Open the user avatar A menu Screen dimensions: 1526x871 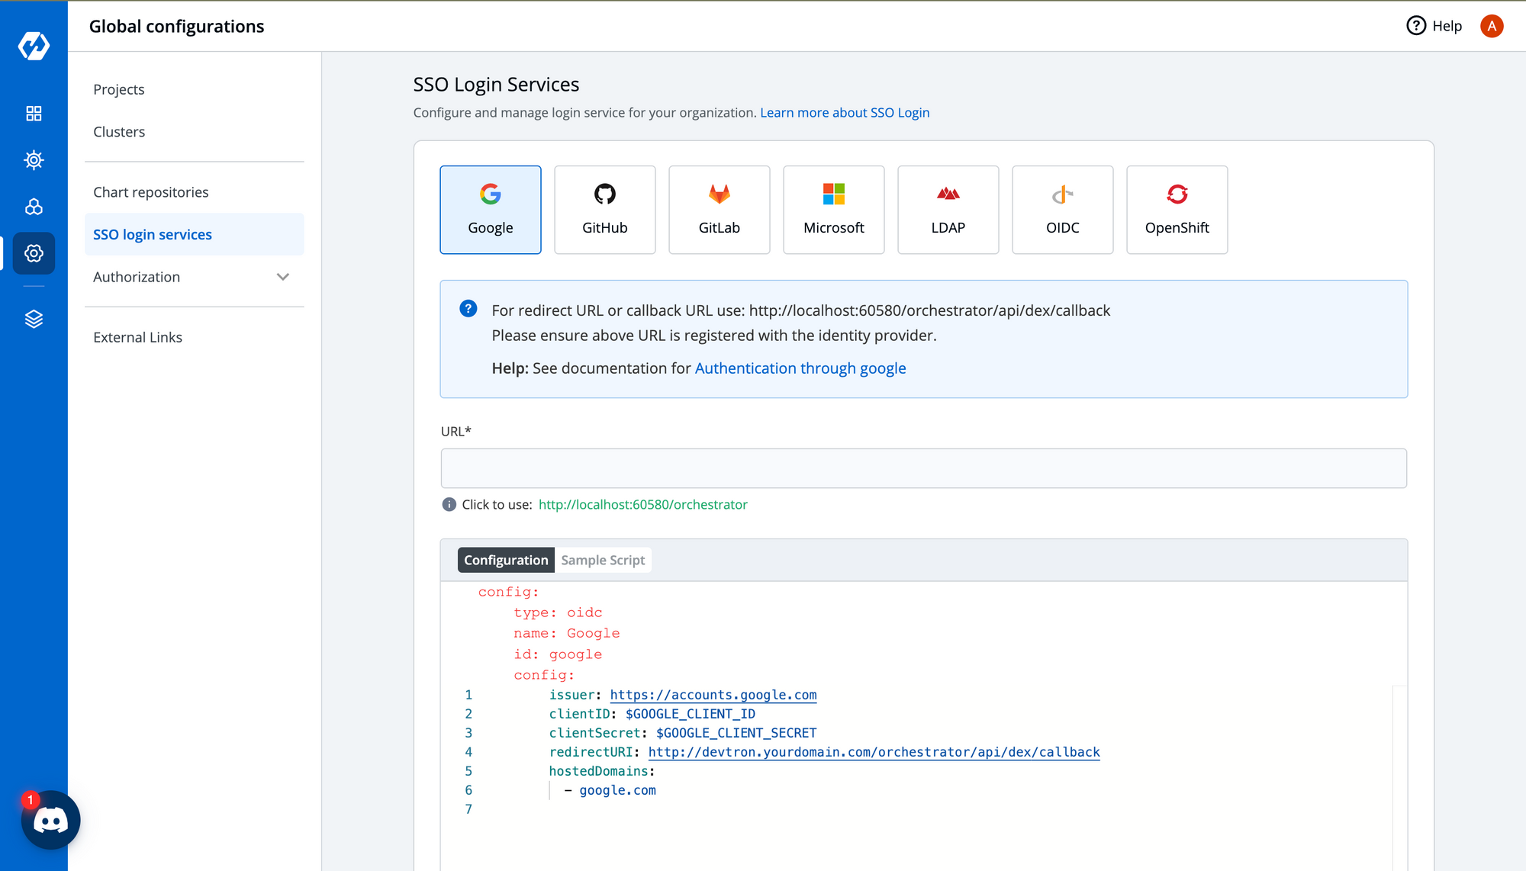point(1492,26)
